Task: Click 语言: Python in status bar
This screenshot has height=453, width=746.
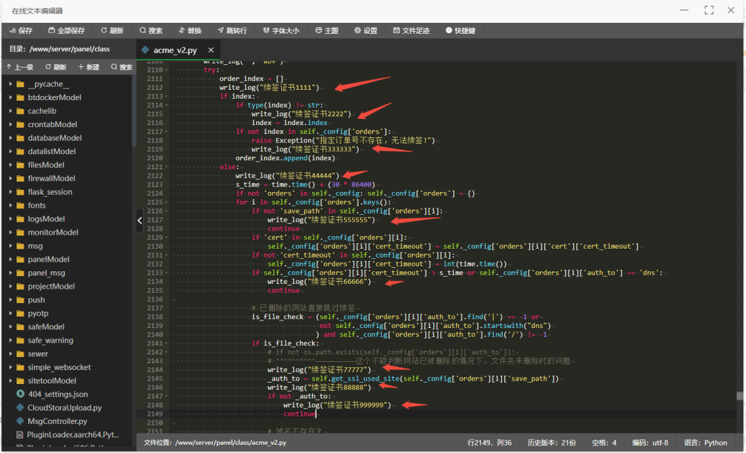Action: pyautogui.click(x=705, y=443)
